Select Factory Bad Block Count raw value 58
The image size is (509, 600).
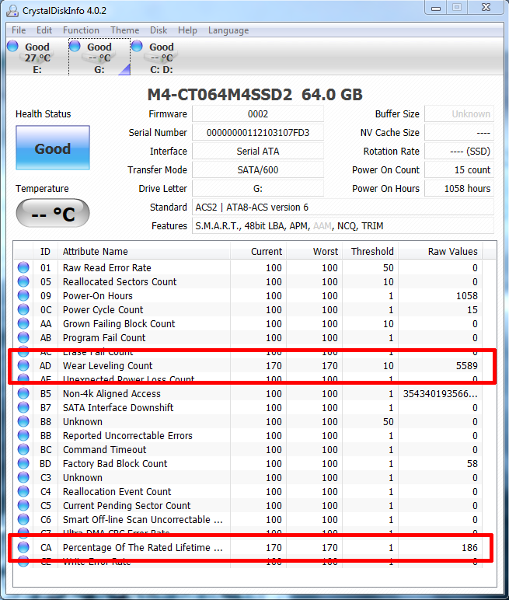click(472, 463)
